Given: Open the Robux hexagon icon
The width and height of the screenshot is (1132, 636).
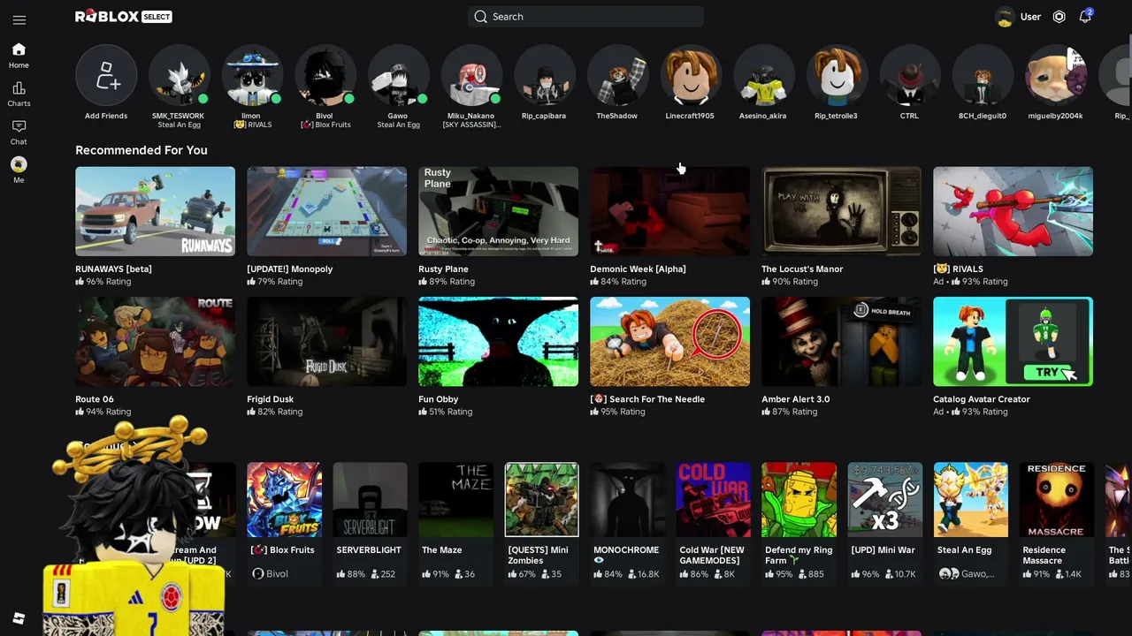Looking at the screenshot, I should 1059,17.
